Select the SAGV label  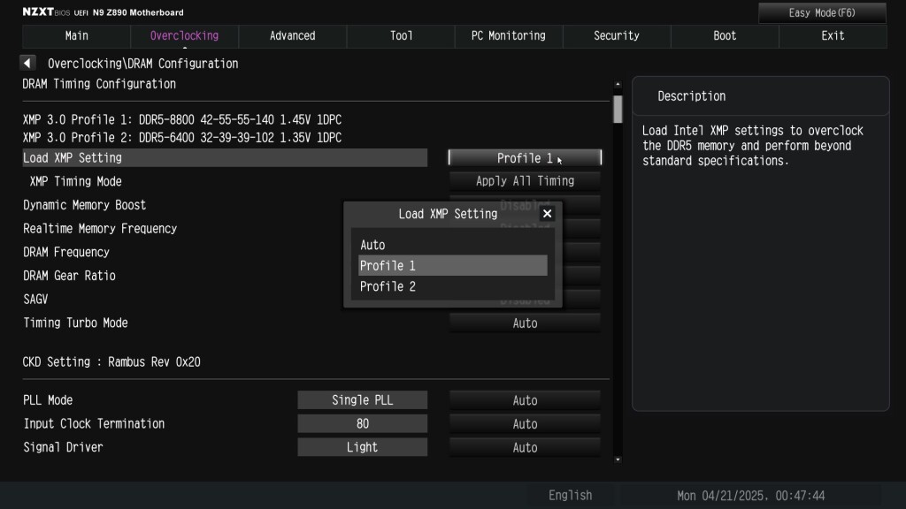[x=35, y=300]
